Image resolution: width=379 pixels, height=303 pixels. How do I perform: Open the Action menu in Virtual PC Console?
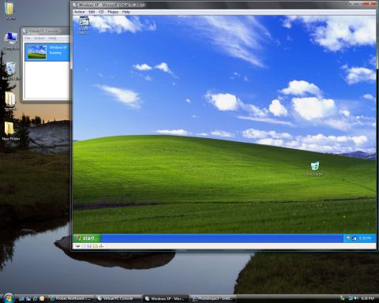tap(39, 38)
